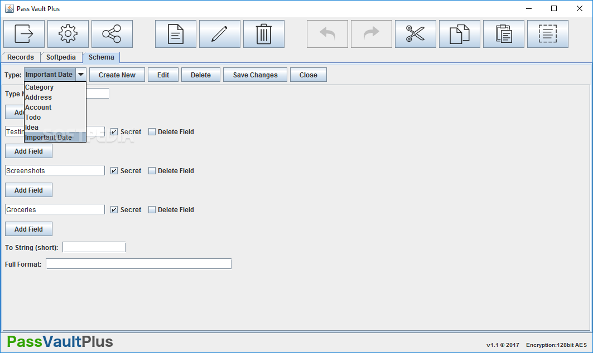This screenshot has height=353, width=593.
Task: Click the Save Changes button
Action: click(255, 75)
